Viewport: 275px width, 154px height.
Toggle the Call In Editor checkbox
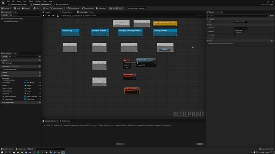tap(235, 35)
